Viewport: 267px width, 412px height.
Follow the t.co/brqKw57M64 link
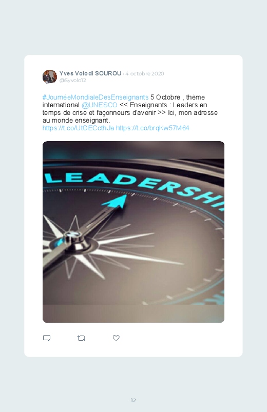pyautogui.click(x=152, y=128)
